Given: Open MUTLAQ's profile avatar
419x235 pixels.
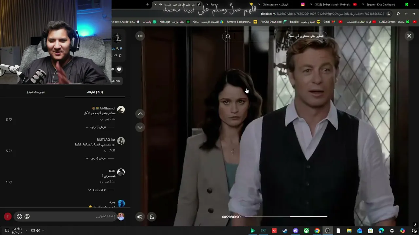Looking at the screenshot, I should (x=121, y=141).
